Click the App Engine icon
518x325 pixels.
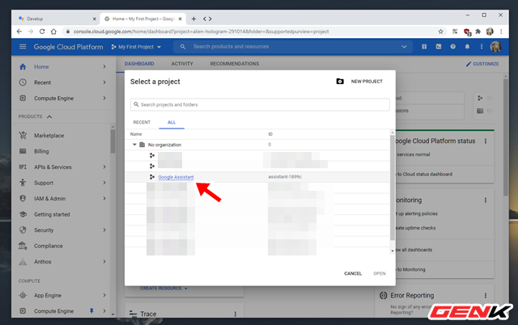[x=23, y=295]
